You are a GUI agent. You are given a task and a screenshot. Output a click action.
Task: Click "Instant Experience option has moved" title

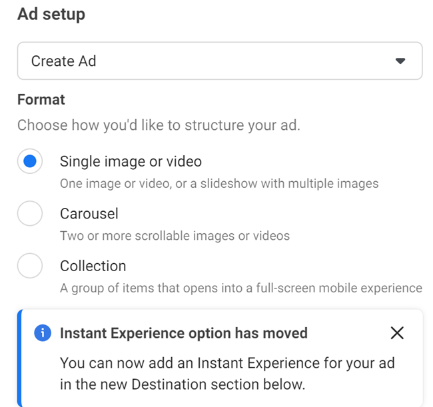point(184,333)
